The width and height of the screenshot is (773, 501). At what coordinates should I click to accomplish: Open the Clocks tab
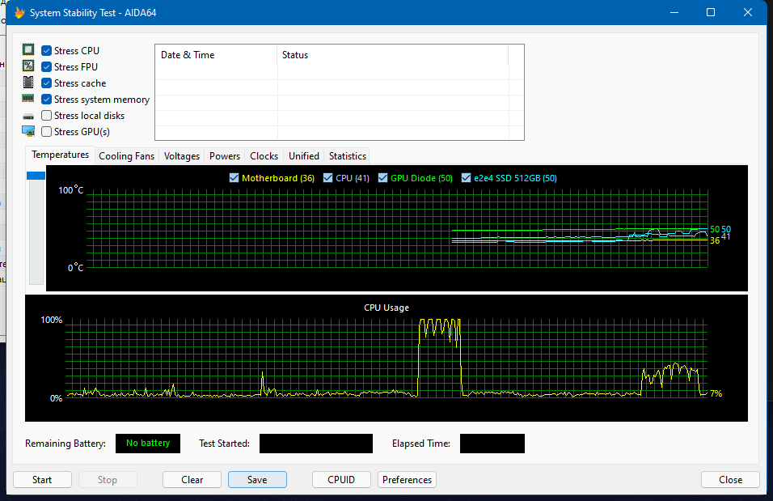[264, 156]
